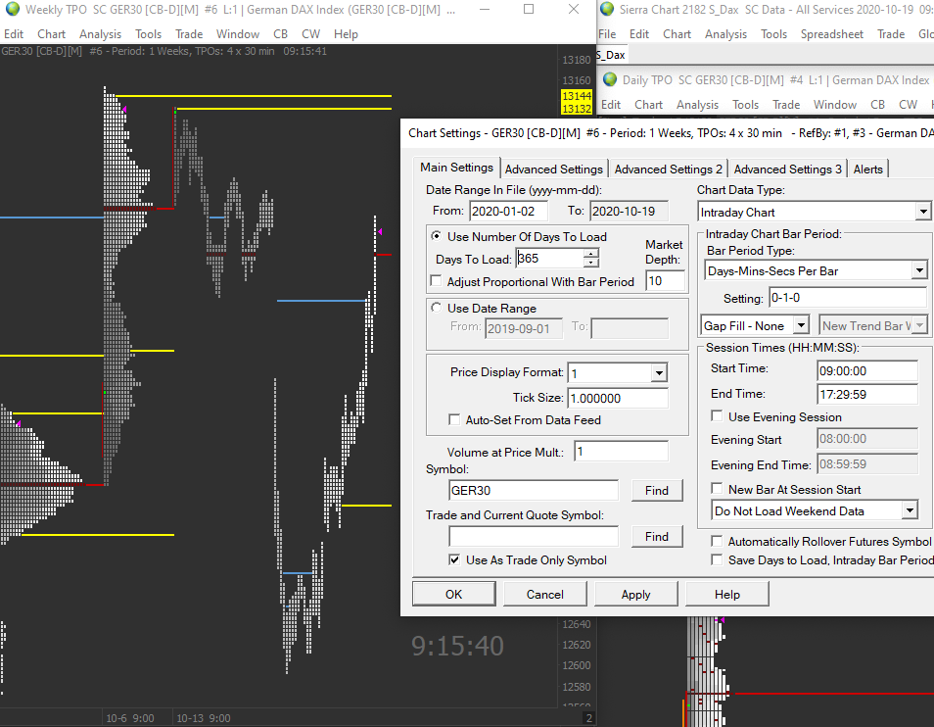This screenshot has height=727, width=934.
Task: Open Help menu in Weekly TPO window
Action: [346, 34]
